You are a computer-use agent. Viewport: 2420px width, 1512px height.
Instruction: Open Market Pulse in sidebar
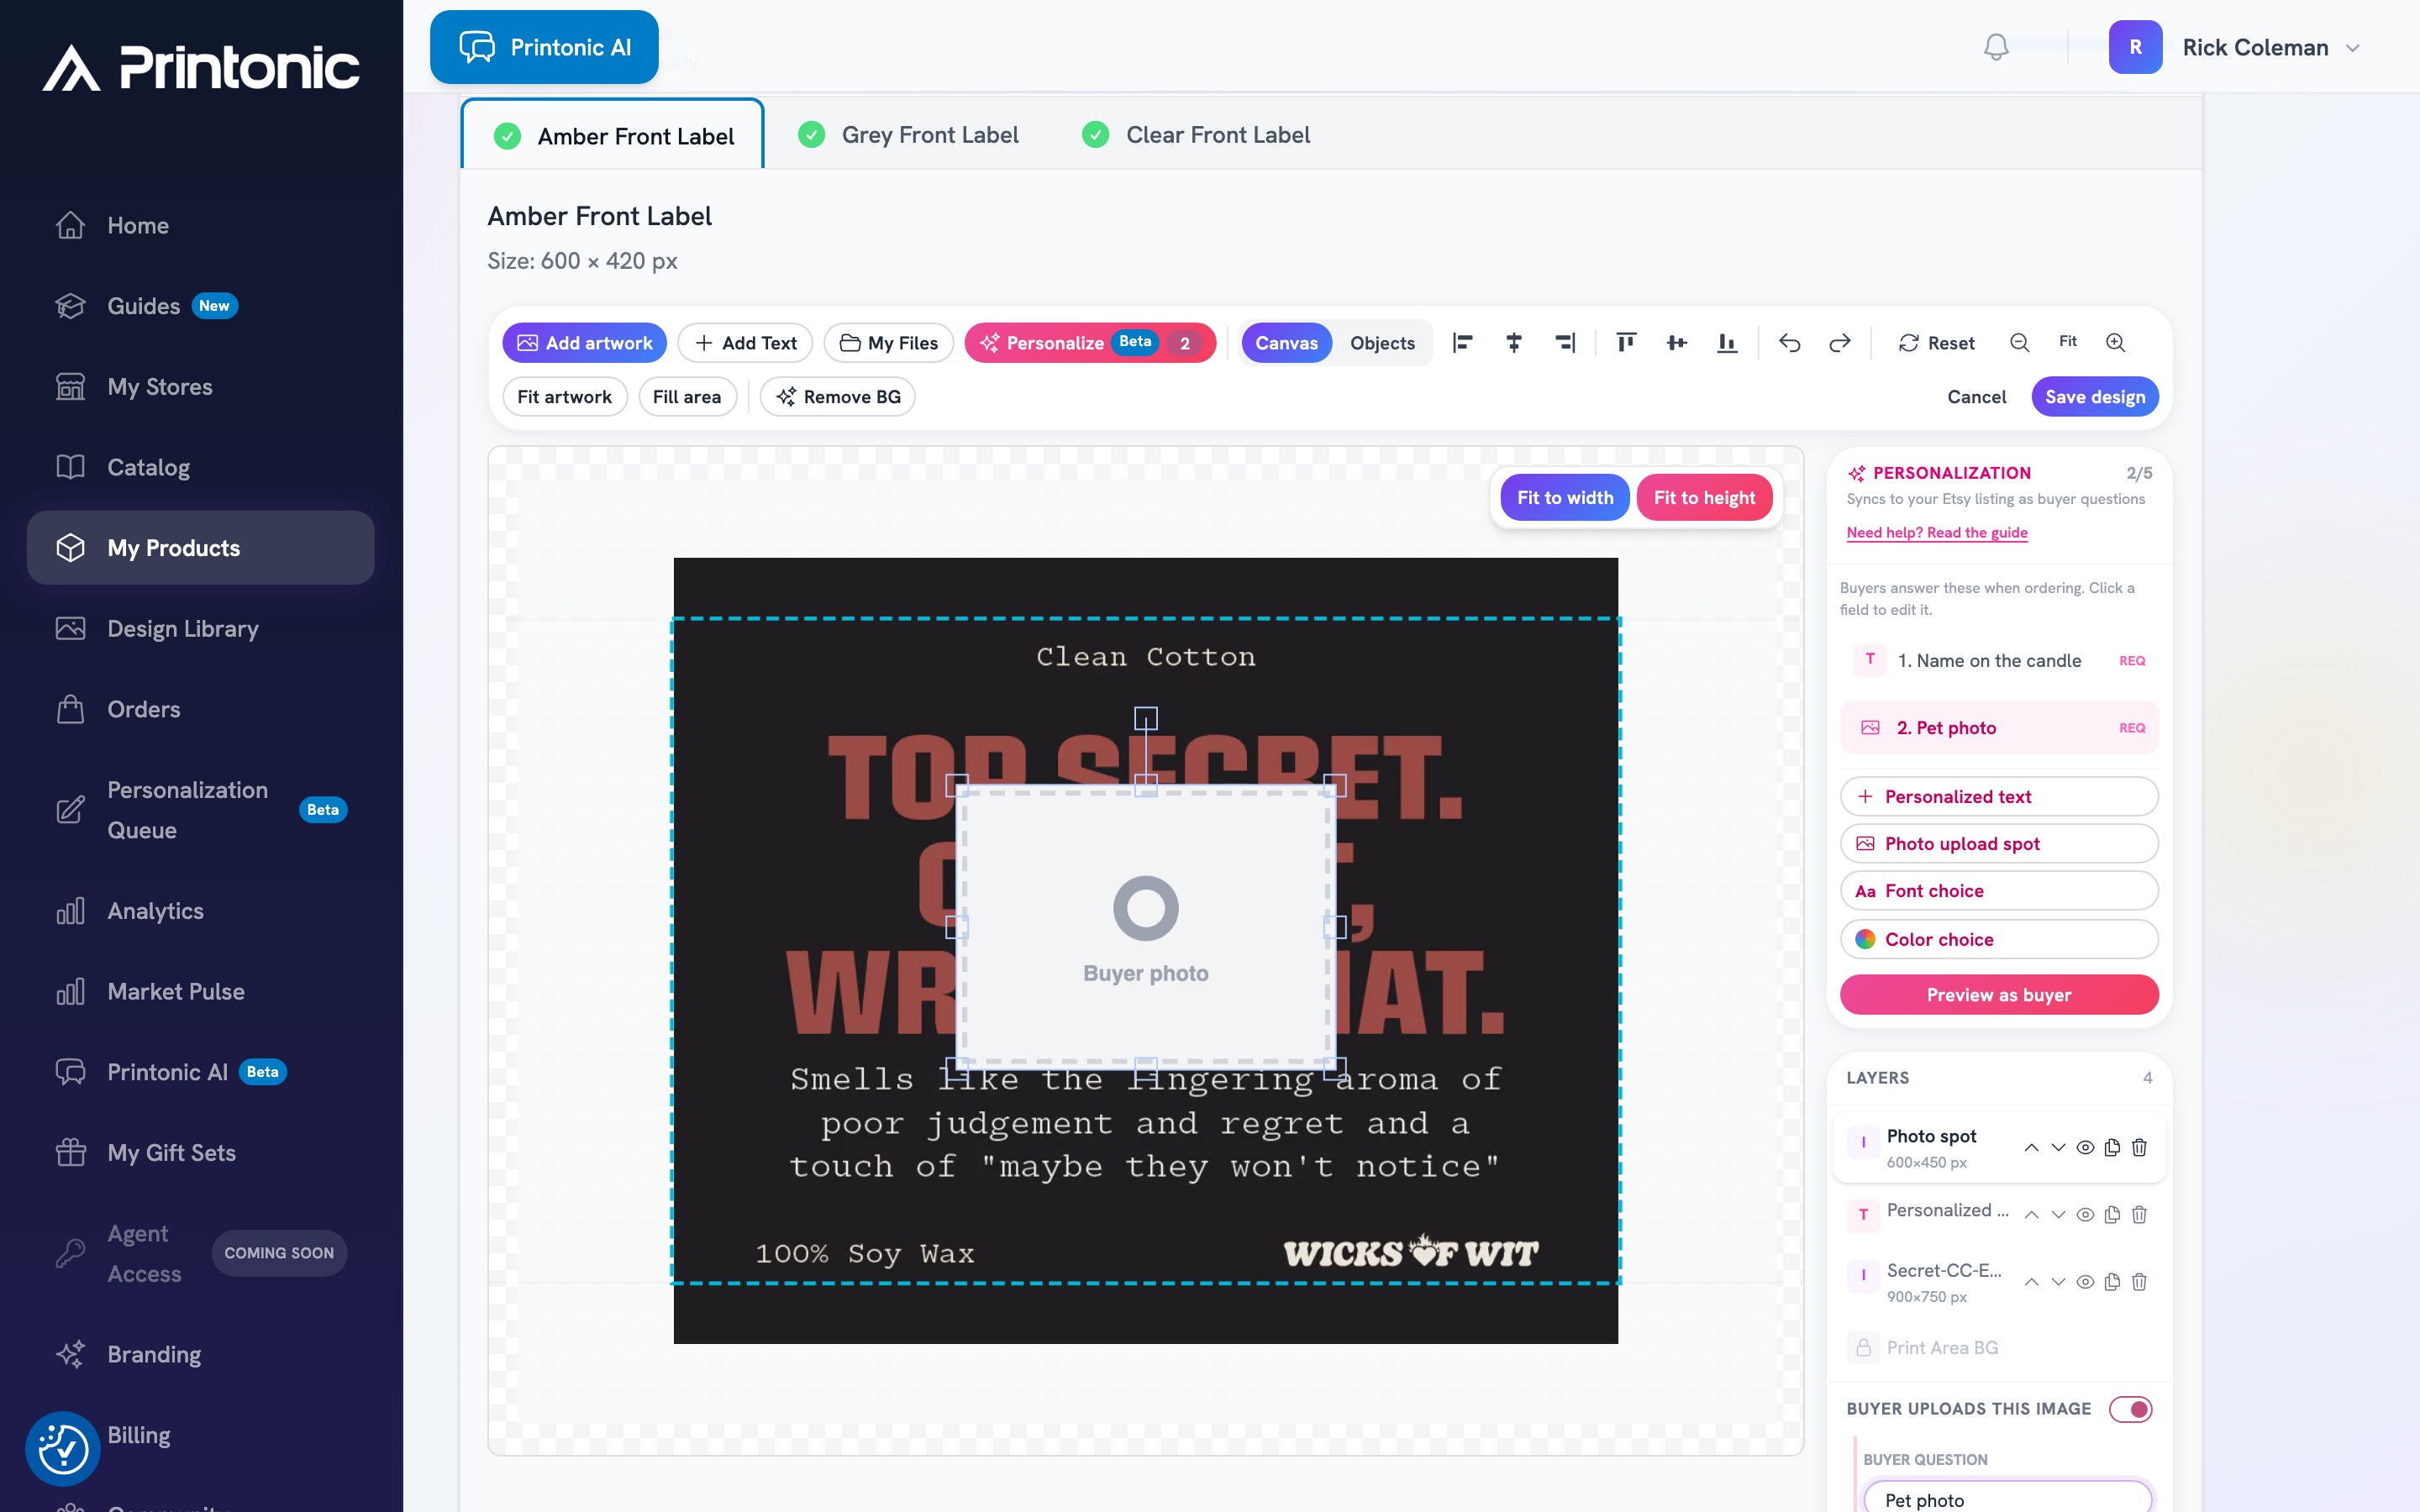(x=200, y=992)
